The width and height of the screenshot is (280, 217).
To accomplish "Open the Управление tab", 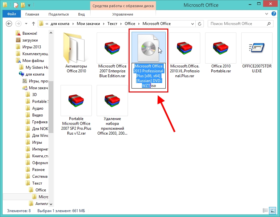I will (x=123, y=14).
